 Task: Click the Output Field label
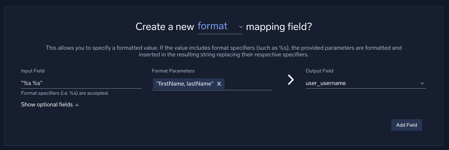319,71
